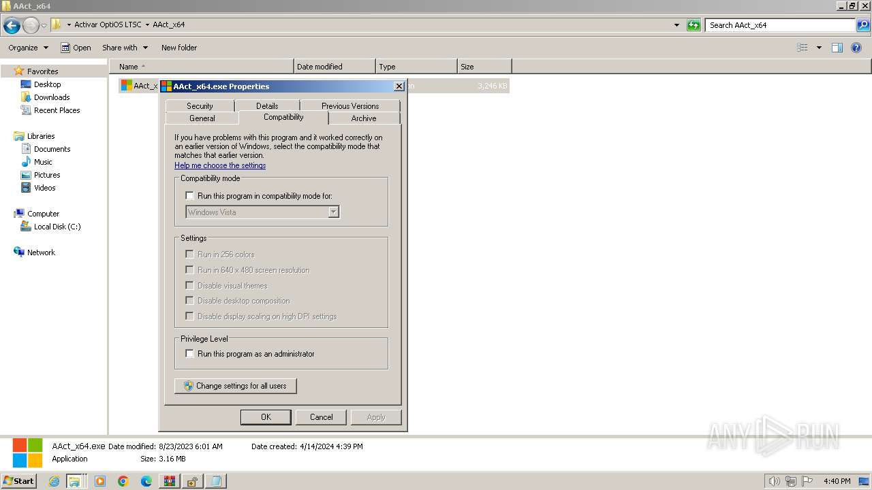Viewport: 872px width, 490px height.
Task: Click the Open toolbar button
Action: coord(76,48)
